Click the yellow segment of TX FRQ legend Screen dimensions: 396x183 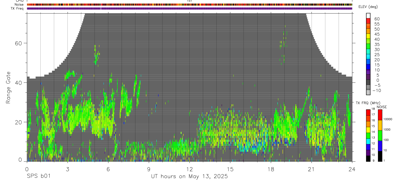pos(368,130)
